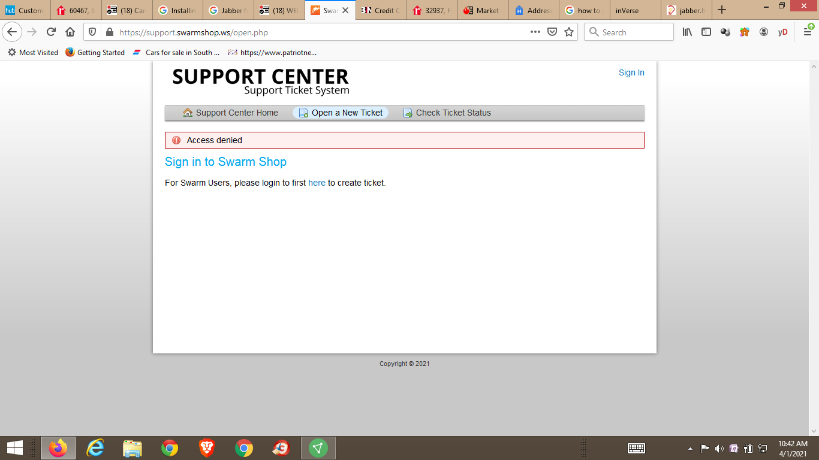Toggle the touch keyboard in system tray

637,448
